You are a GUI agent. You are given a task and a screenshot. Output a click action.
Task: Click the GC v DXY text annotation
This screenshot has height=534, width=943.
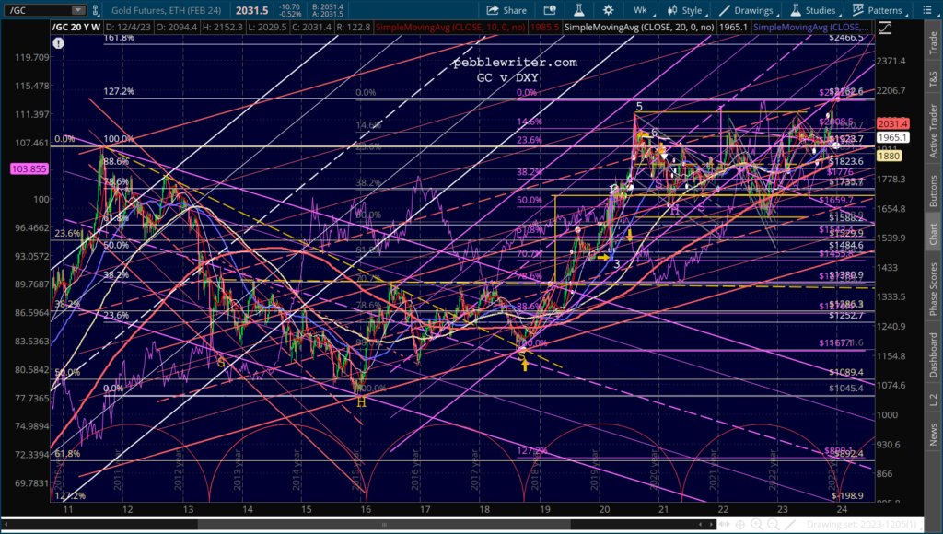507,77
